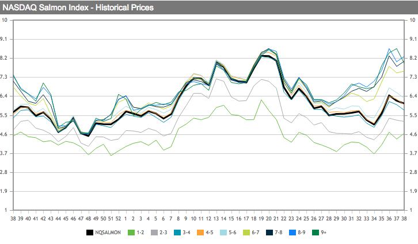The image size is (418, 244).
Task: Click week 48 on the x-axis
Action: pyautogui.click(x=88, y=219)
